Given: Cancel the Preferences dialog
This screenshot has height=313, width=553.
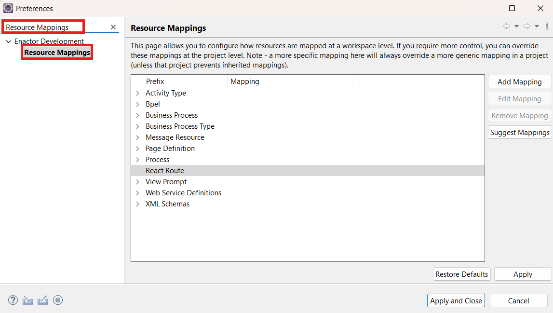Looking at the screenshot, I should pyautogui.click(x=518, y=300).
